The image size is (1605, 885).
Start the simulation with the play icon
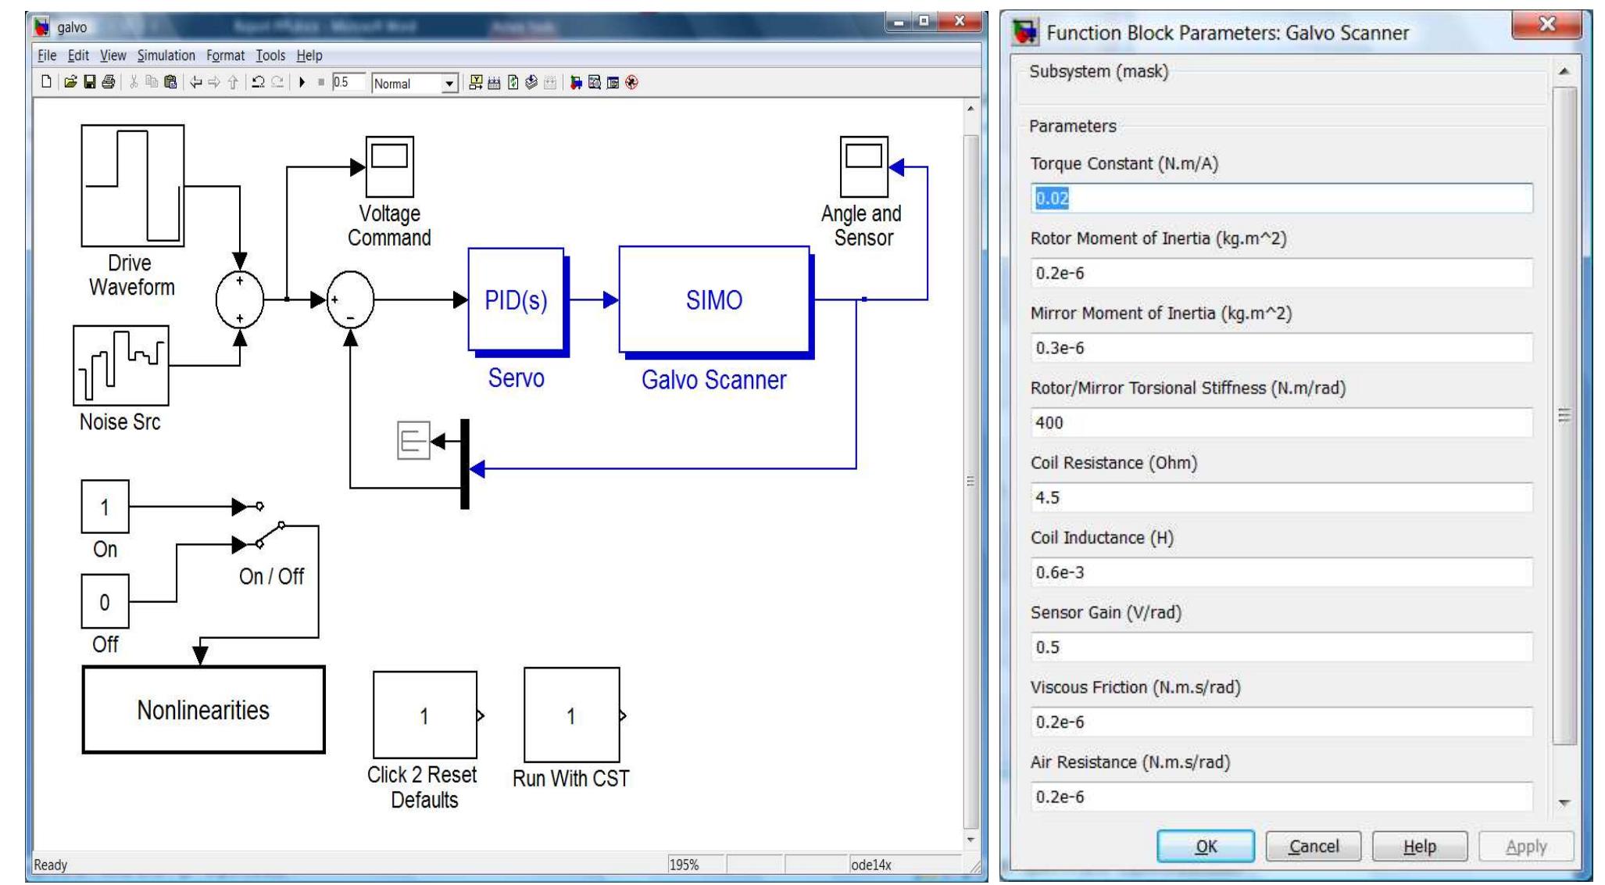tap(302, 82)
